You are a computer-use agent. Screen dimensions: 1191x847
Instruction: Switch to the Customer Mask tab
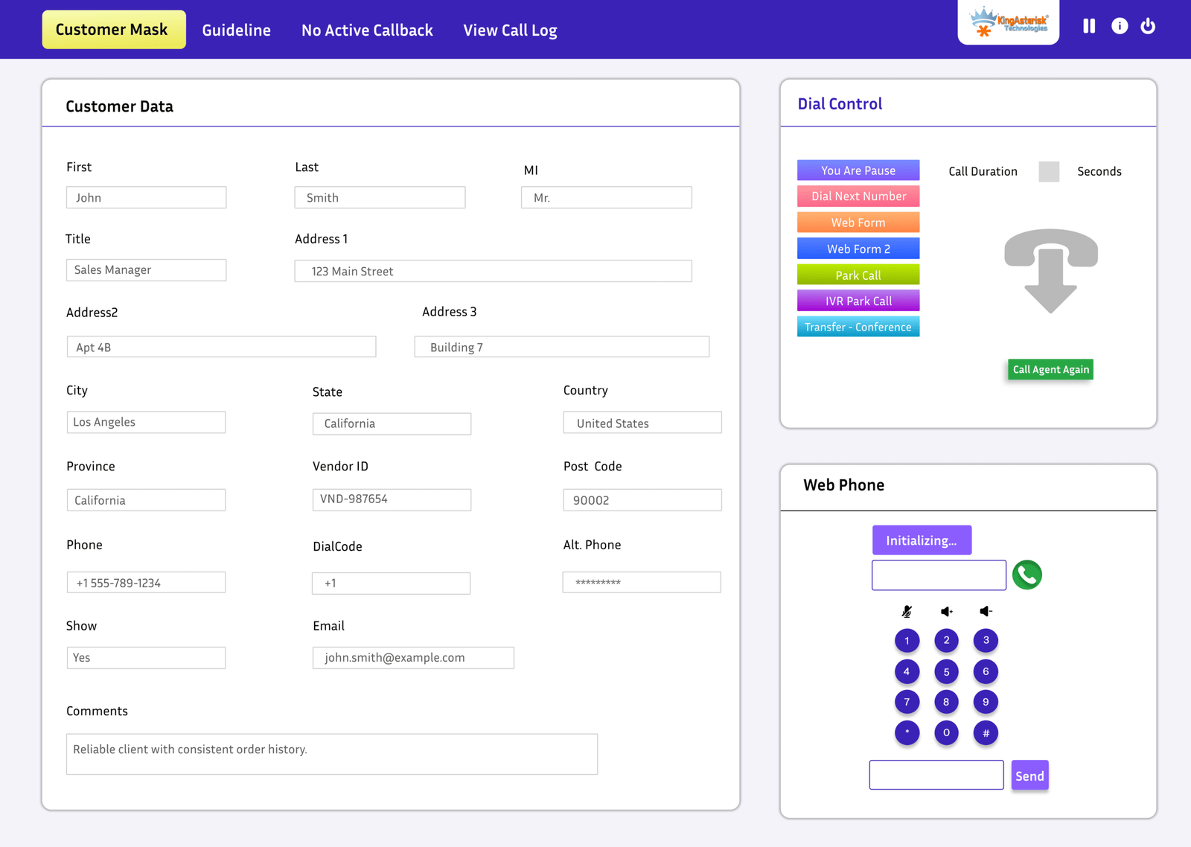113,29
